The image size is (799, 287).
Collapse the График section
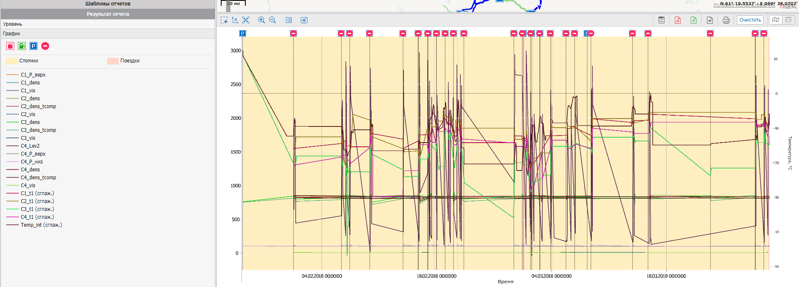(12, 34)
